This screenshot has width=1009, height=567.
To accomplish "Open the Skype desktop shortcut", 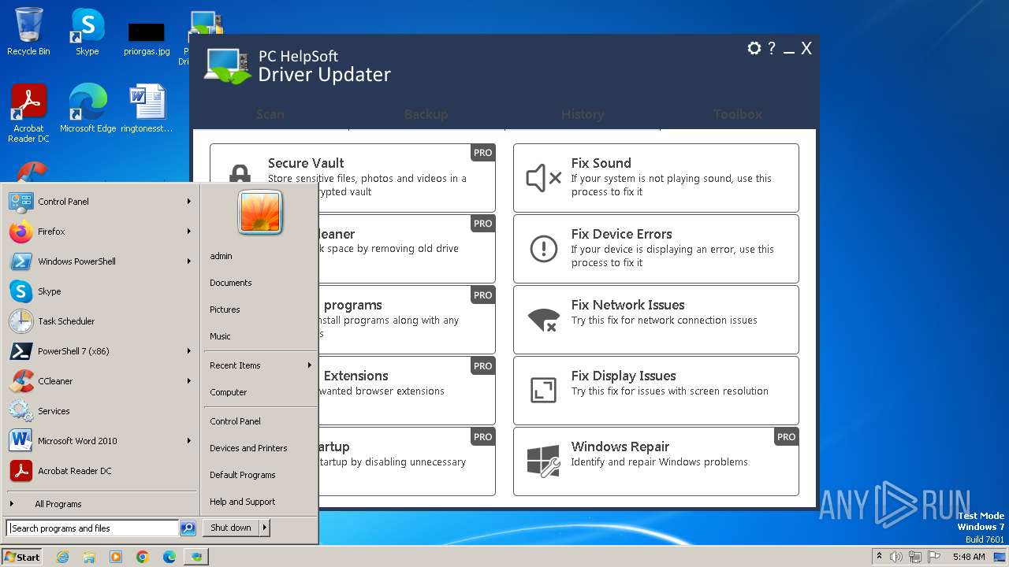I will [87, 31].
